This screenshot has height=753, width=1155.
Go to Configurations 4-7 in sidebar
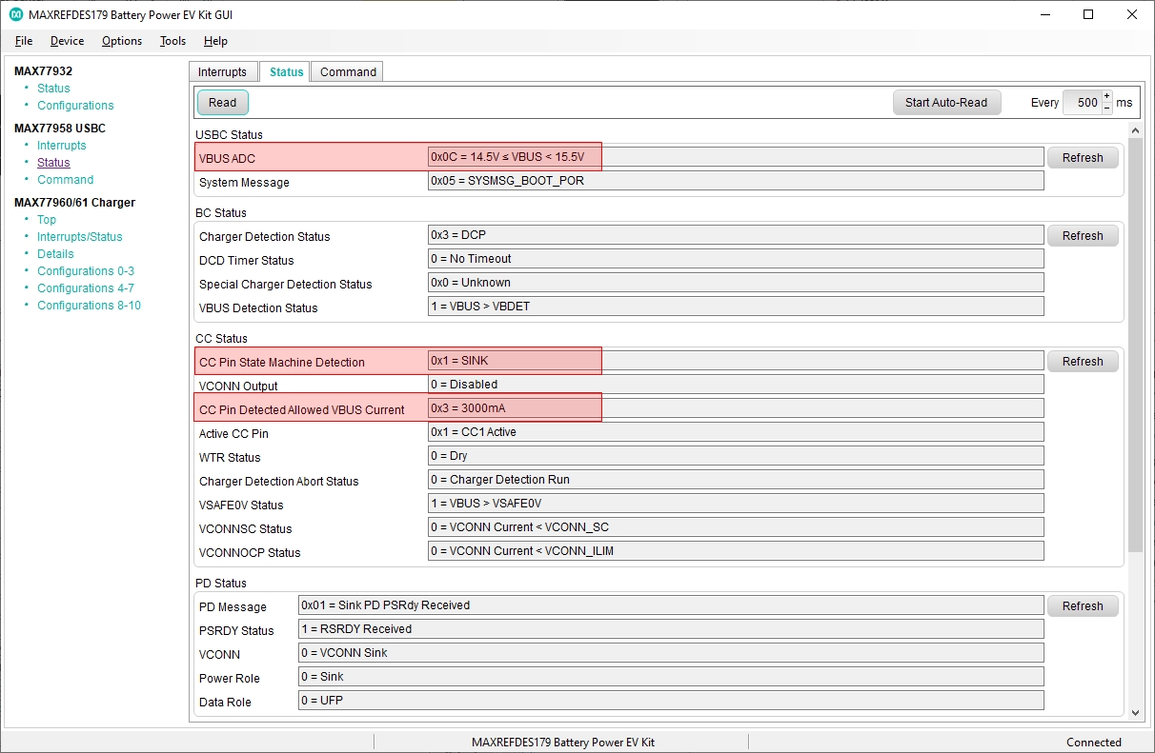point(85,288)
